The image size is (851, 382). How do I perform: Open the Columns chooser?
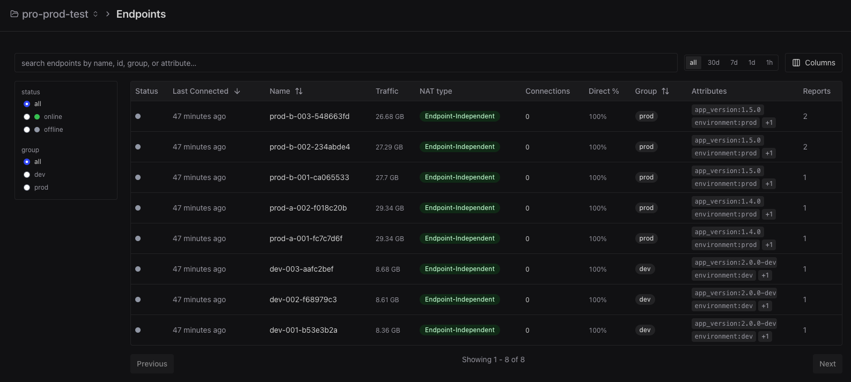pyautogui.click(x=813, y=63)
